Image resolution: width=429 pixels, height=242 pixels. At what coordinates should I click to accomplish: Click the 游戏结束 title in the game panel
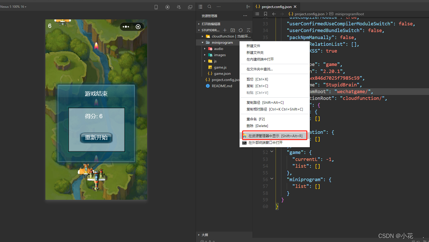[x=96, y=94]
